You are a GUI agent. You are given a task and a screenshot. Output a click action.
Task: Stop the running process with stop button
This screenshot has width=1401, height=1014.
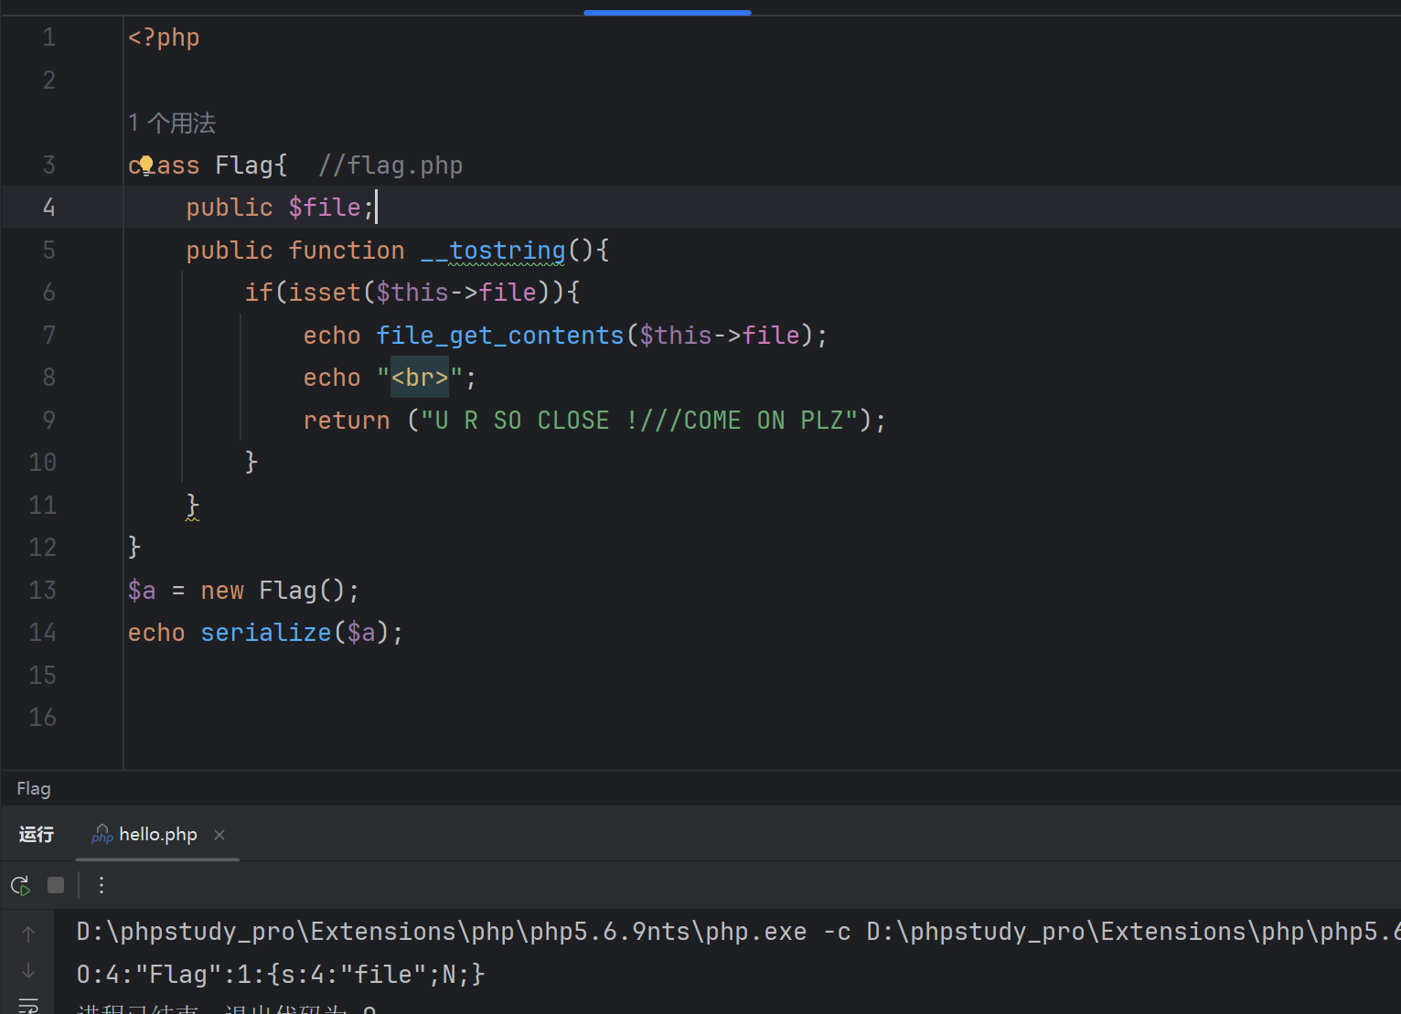[x=56, y=885]
